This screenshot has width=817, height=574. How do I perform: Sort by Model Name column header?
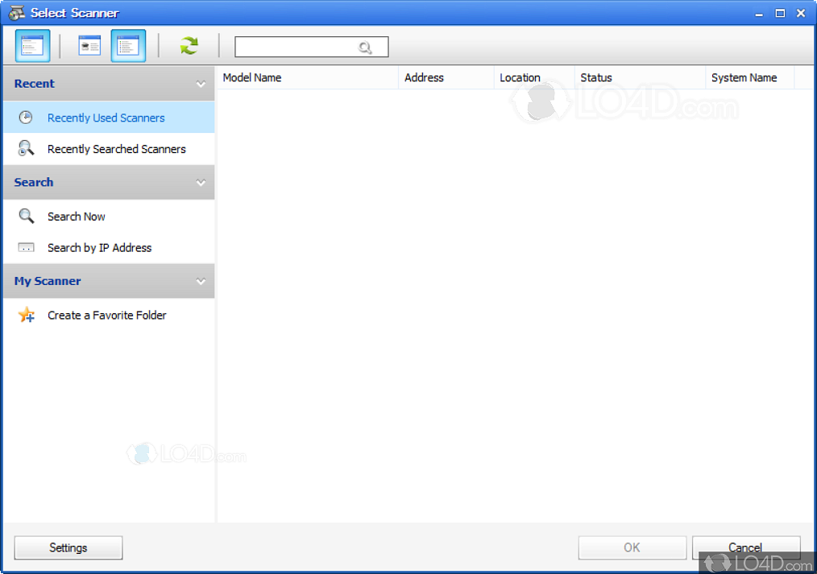[308, 77]
